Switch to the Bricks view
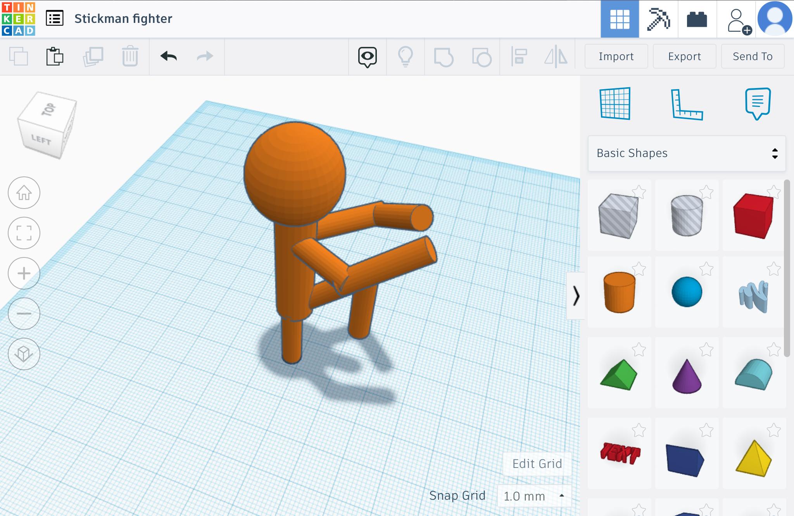This screenshot has width=794, height=516. (x=697, y=19)
